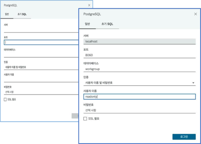Toggle SSL 필요 checkbox in back dialog
The width and height of the screenshot is (201, 144).
coord(5,99)
